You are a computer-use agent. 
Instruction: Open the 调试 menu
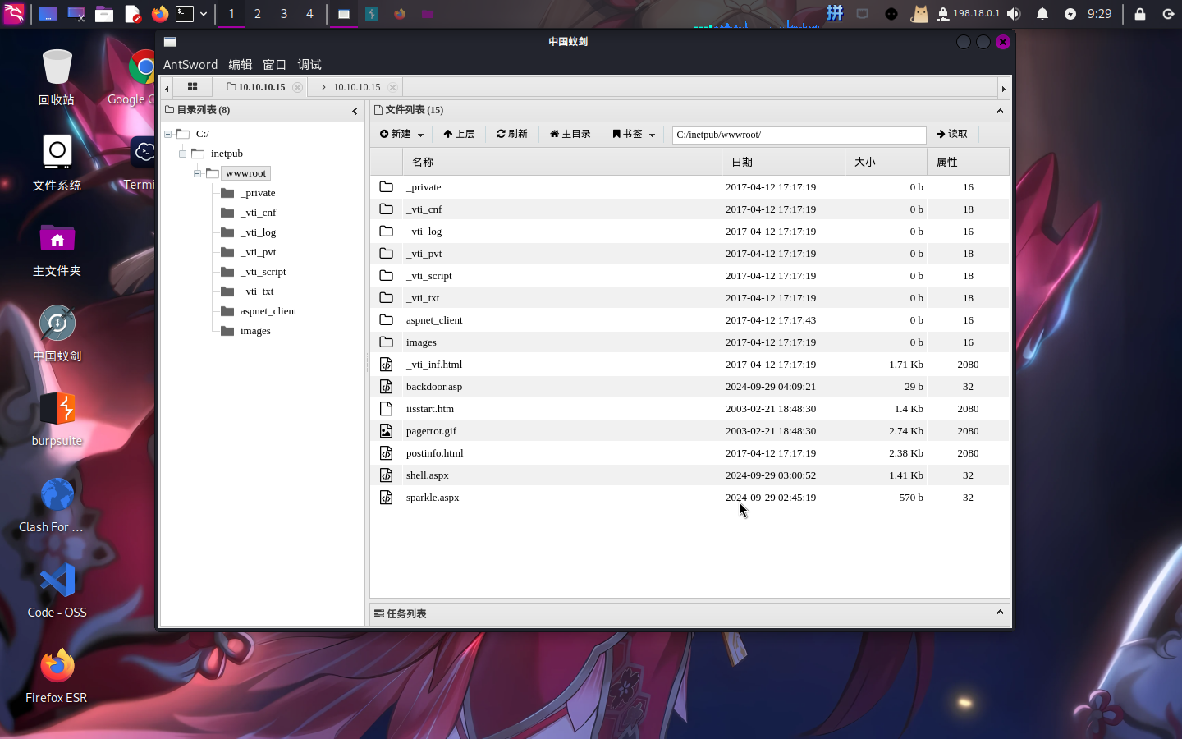[x=309, y=64]
